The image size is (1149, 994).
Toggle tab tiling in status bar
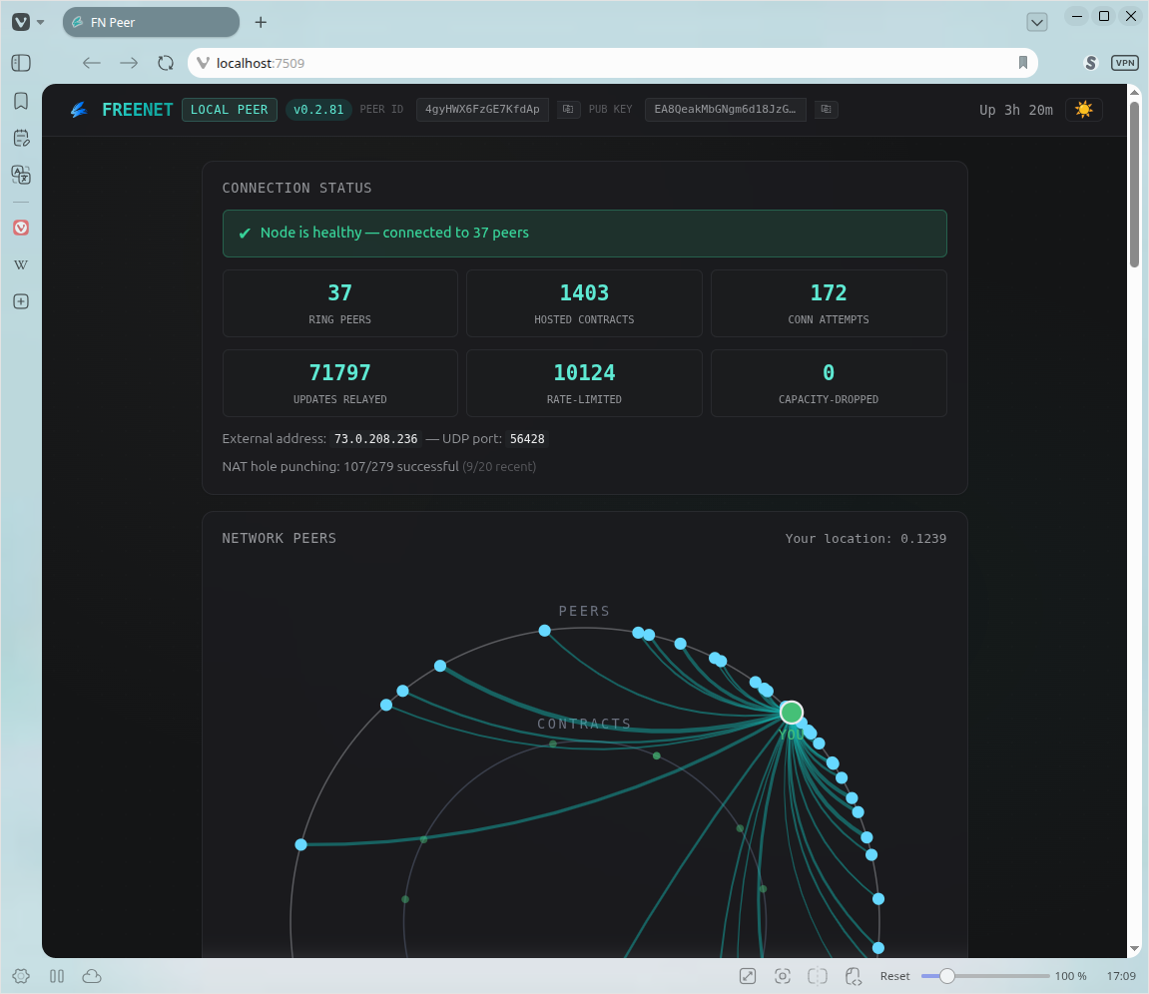tap(818, 976)
